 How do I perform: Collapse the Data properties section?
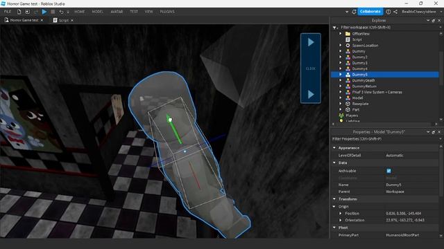tap(334, 163)
